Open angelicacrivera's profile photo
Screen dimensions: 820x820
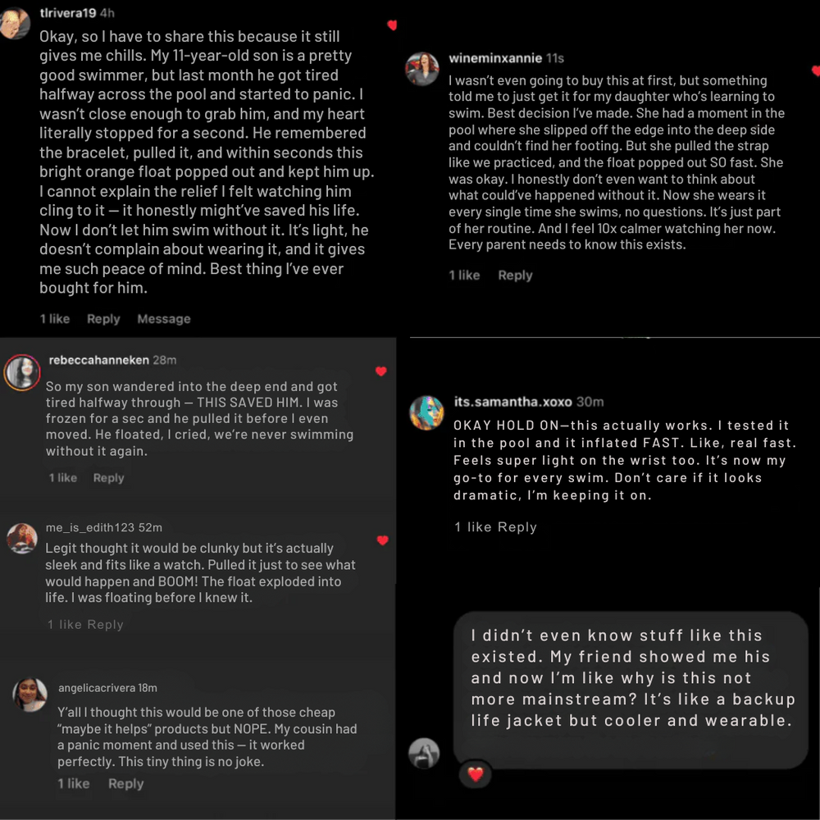[x=30, y=694]
